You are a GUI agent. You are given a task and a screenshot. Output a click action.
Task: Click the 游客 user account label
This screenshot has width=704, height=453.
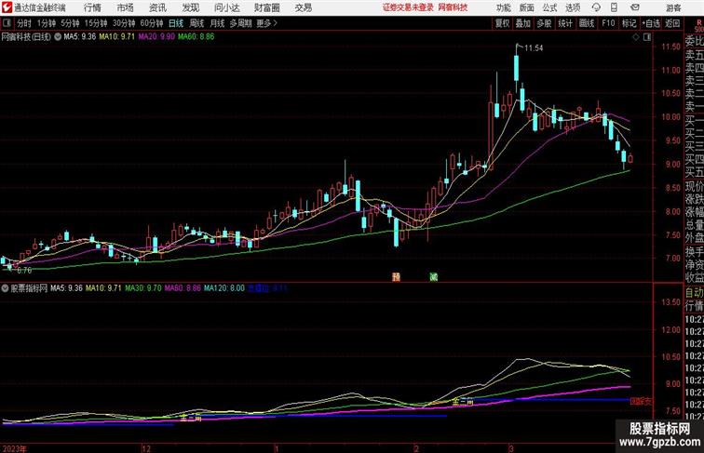pyautogui.click(x=673, y=7)
